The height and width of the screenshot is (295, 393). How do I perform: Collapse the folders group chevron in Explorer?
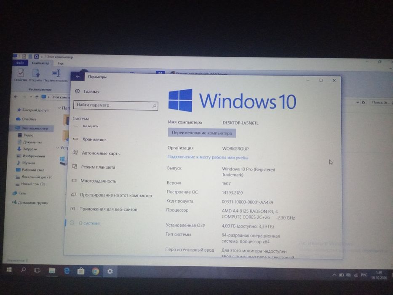pyautogui.click(x=59, y=108)
